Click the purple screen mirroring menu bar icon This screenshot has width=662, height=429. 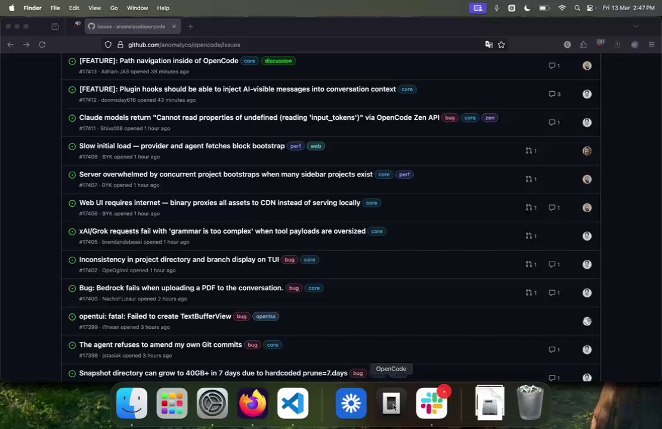(478, 8)
